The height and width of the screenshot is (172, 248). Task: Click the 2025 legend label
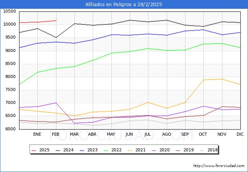click(44, 150)
